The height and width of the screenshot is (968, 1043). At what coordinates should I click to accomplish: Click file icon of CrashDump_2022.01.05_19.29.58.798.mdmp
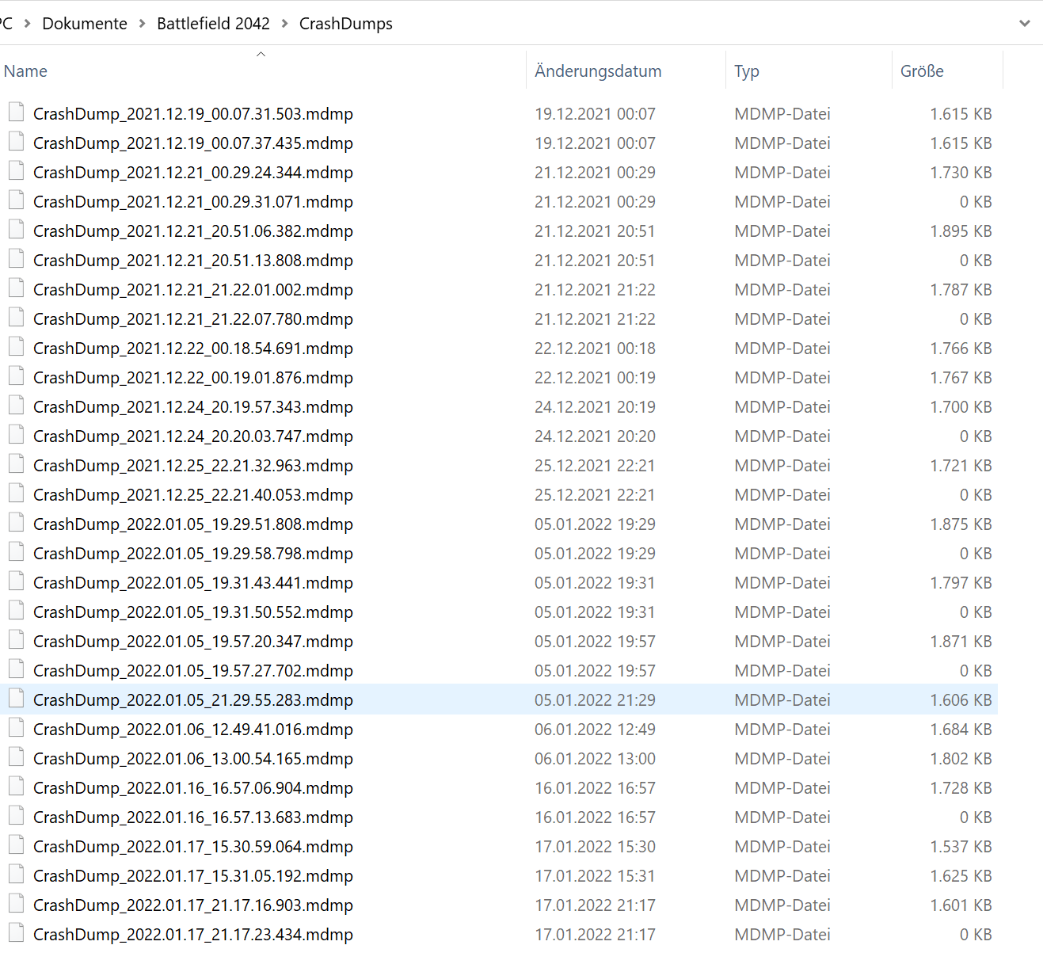[x=16, y=553]
